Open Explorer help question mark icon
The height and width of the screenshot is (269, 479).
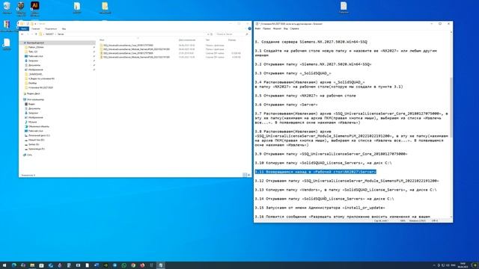(x=249, y=28)
